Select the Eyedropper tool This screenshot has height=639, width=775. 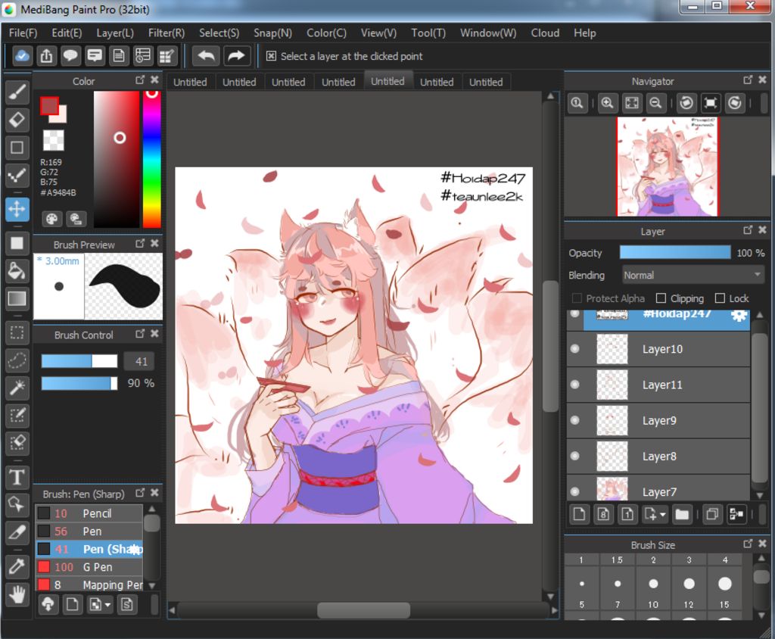coord(17,566)
